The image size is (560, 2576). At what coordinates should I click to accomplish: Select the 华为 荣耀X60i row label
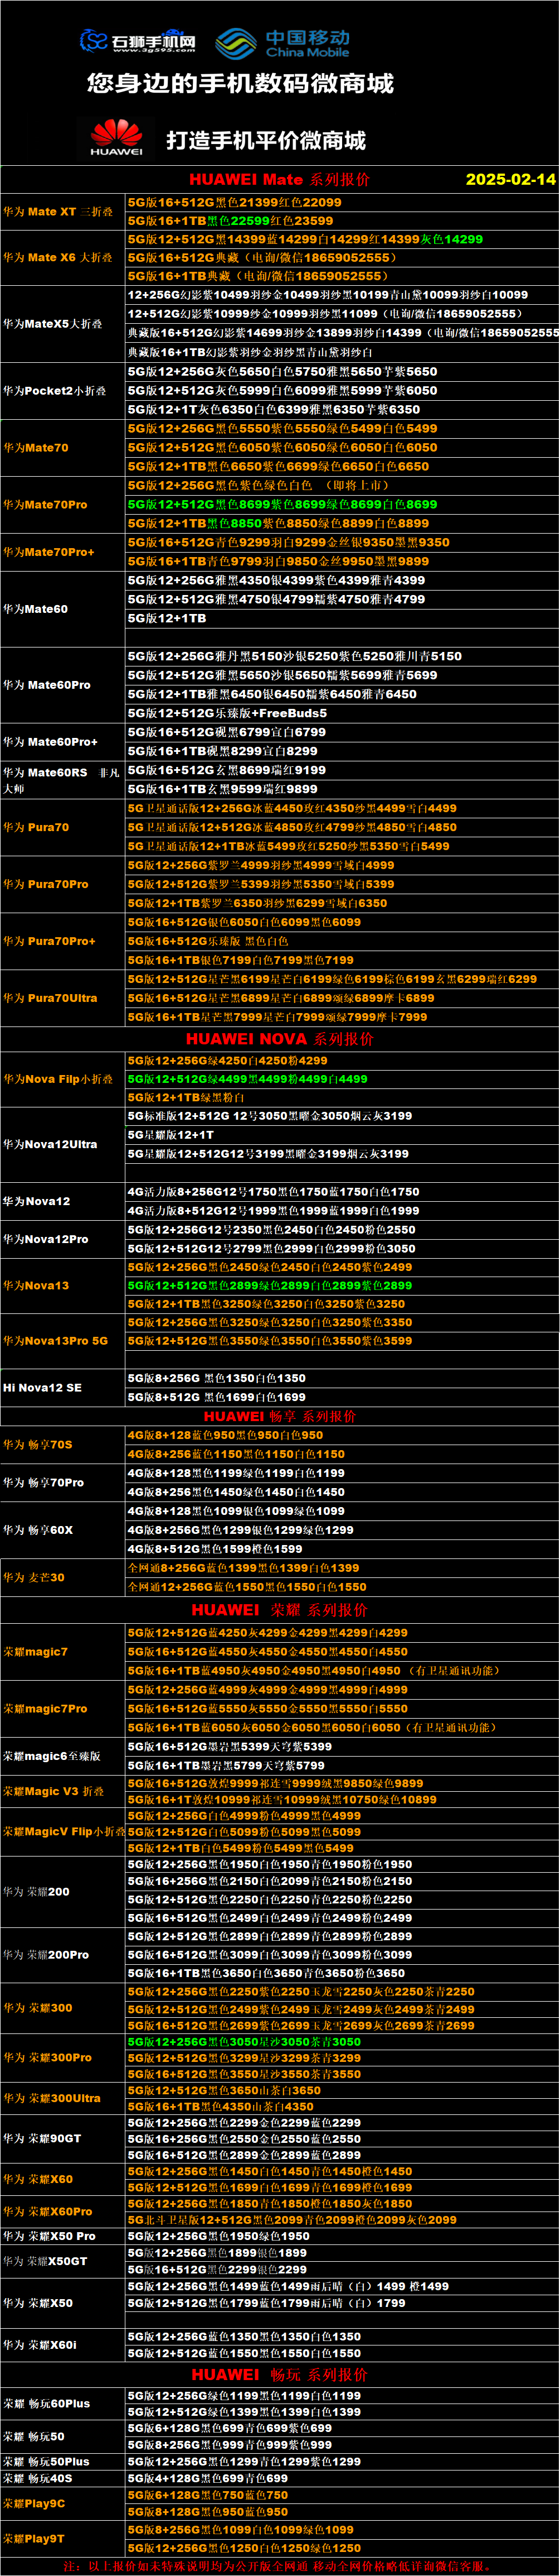coord(40,2344)
